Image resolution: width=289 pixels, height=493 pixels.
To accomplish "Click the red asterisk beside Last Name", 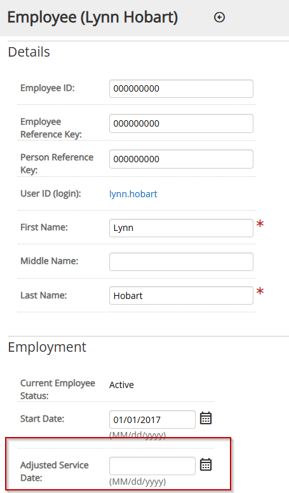I will (260, 291).
